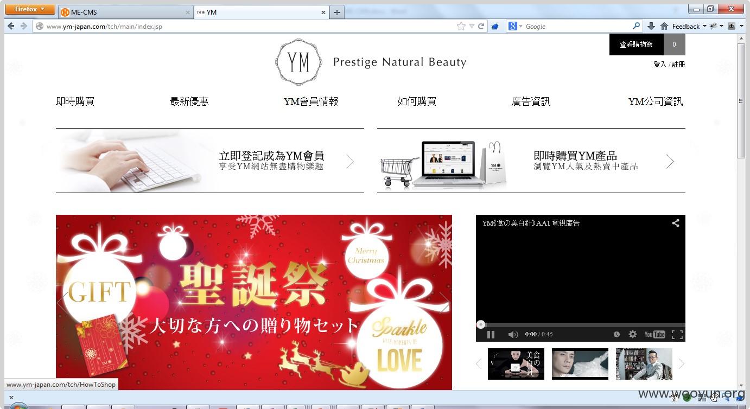
Task: Open the 如何購買 menu item
Action: [416, 101]
